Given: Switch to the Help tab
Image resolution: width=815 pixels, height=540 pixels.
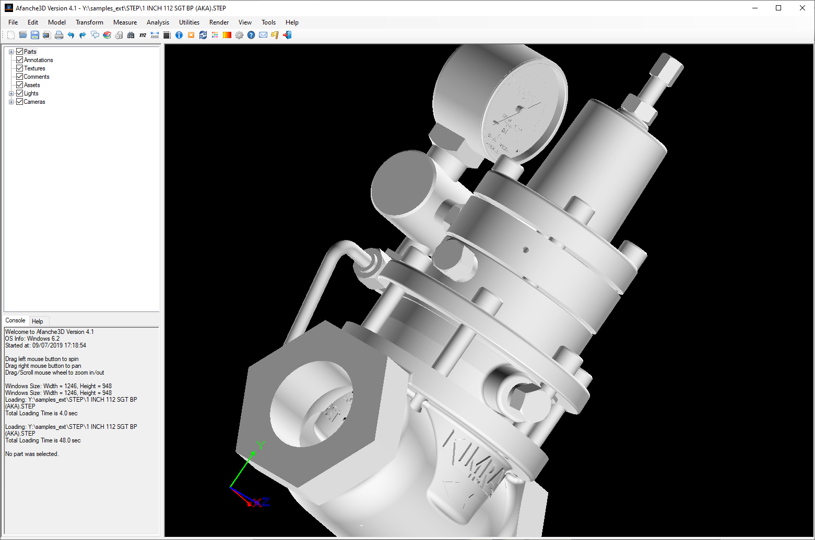Looking at the screenshot, I should 38,321.
